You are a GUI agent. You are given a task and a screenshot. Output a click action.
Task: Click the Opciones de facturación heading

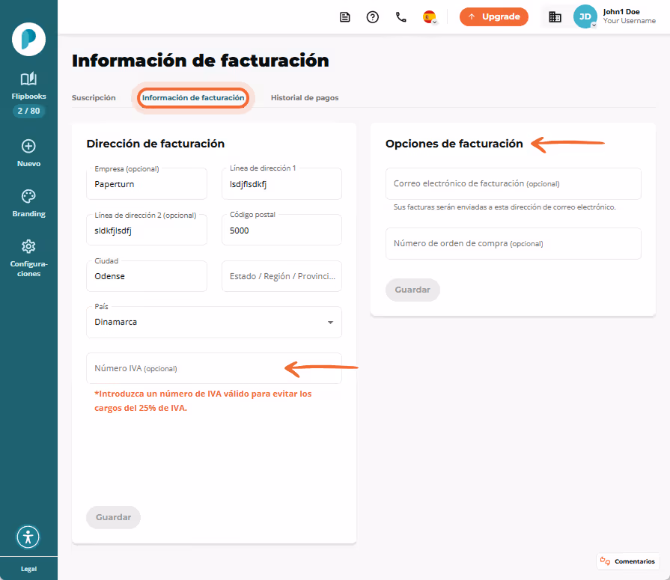454,144
